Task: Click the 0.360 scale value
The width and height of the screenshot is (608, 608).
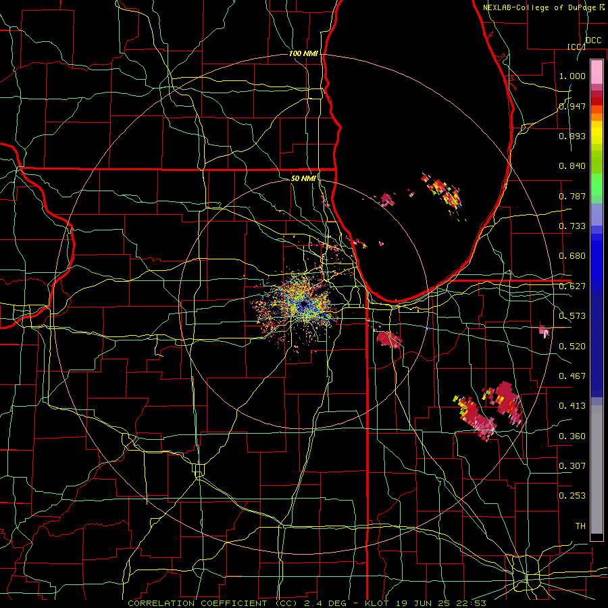Action: coord(572,436)
